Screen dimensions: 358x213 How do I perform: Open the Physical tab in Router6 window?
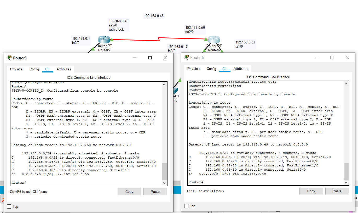pyautogui.click(x=194, y=69)
